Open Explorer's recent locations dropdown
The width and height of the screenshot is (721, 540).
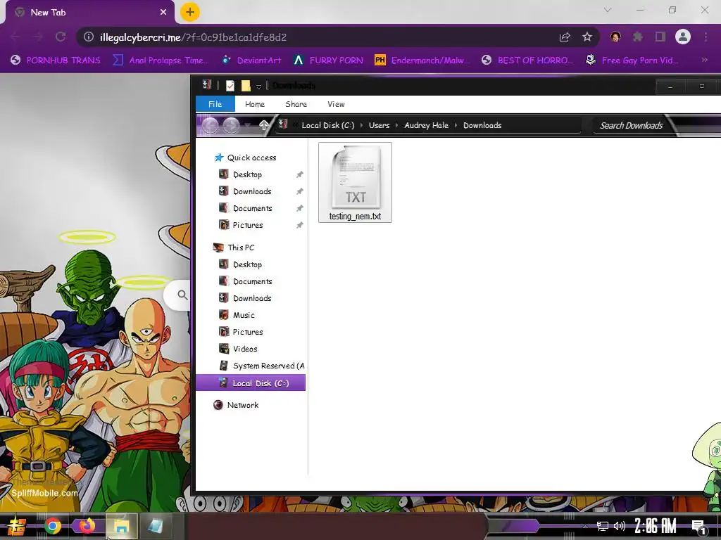click(x=247, y=125)
